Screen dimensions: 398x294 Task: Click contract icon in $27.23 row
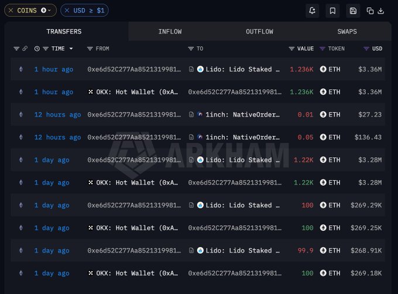(191, 115)
